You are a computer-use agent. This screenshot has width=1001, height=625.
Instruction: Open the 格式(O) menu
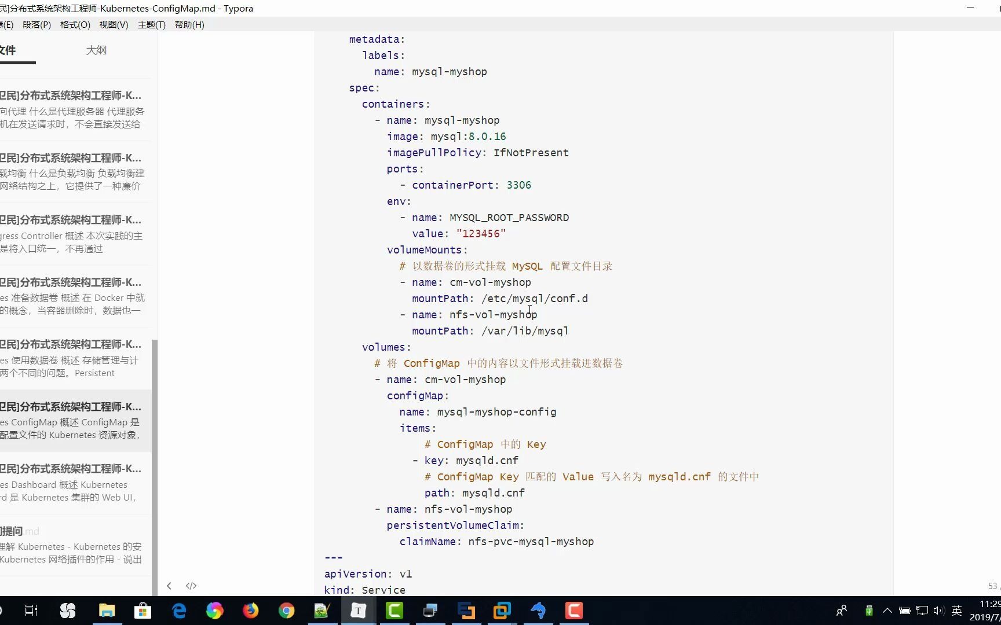pyautogui.click(x=75, y=24)
